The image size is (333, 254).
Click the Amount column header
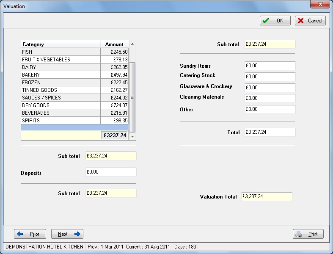tap(114, 44)
